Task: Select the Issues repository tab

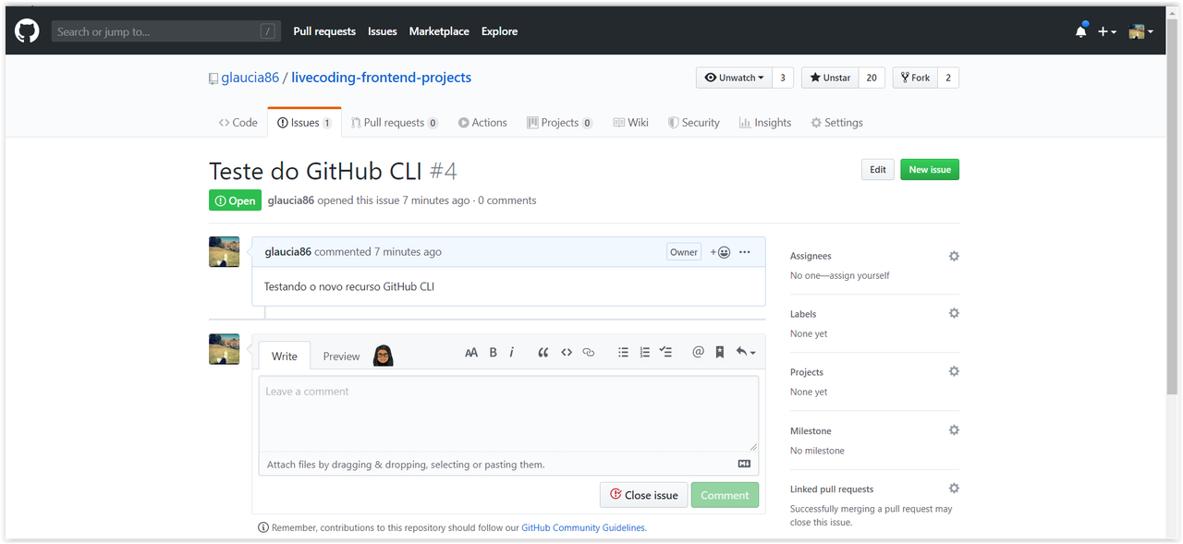Action: (x=304, y=122)
